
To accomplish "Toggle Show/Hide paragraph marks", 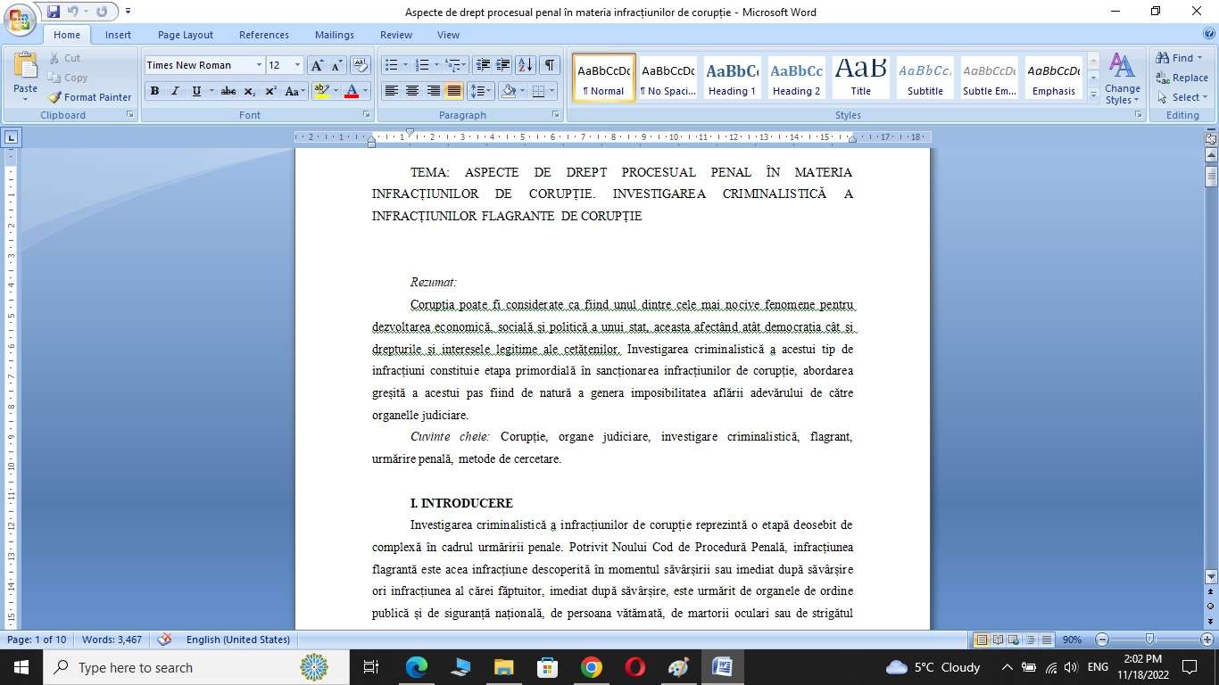I will coord(550,65).
